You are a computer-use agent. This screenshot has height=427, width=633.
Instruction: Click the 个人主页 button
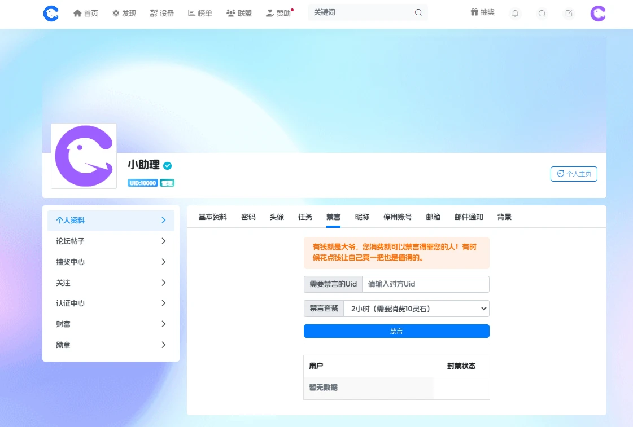[574, 174]
